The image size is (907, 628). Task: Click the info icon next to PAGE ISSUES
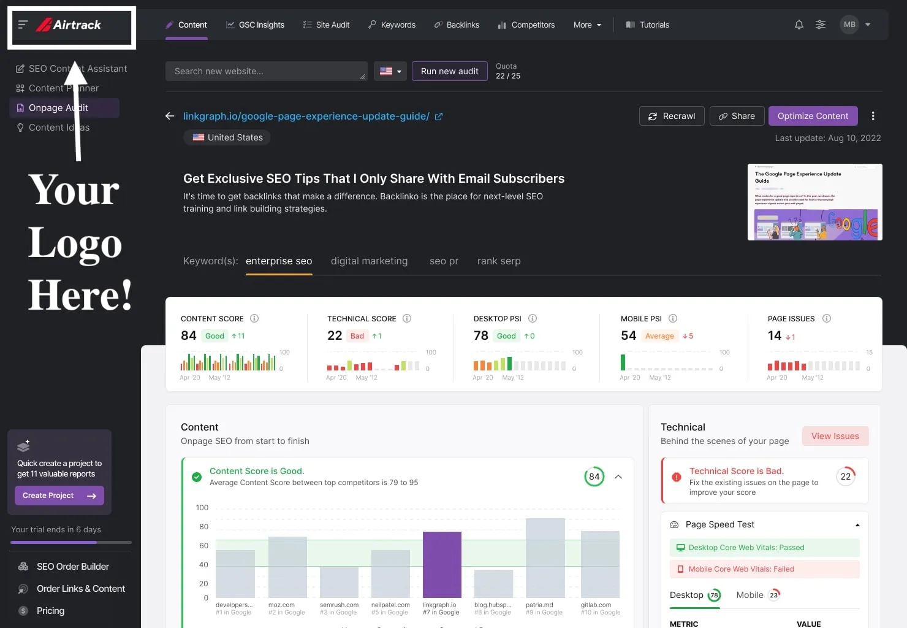(826, 318)
